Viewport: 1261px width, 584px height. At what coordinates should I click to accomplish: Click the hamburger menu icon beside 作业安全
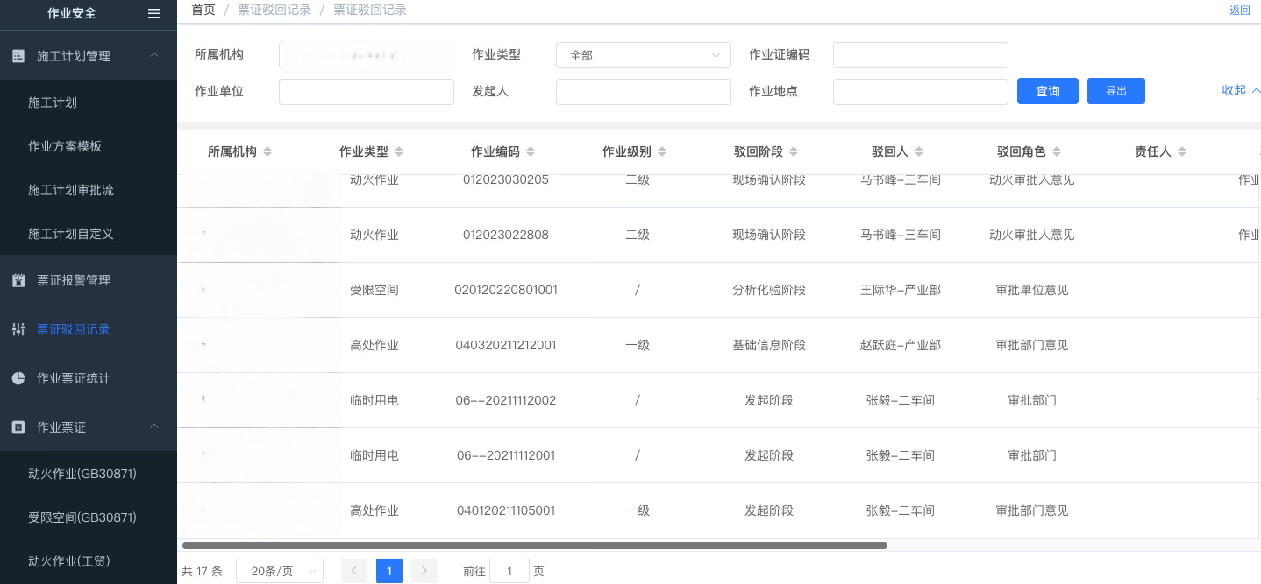coord(154,13)
